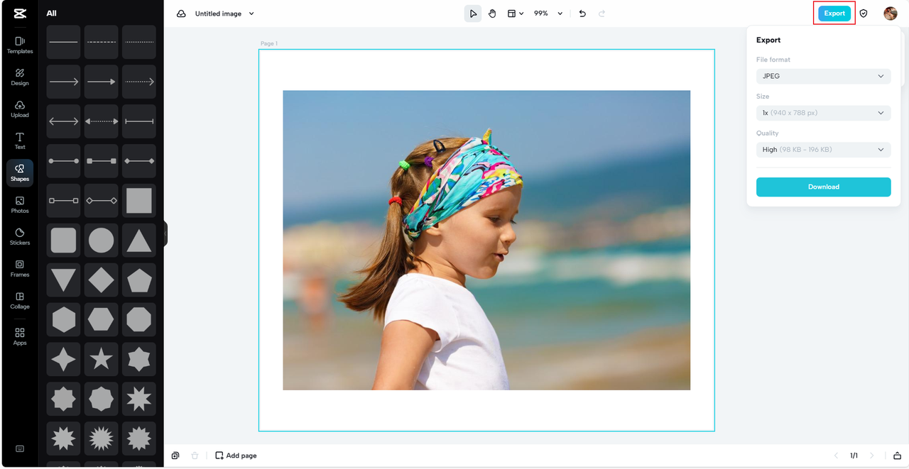
Task: Click the delete page trash icon
Action: [x=195, y=456]
